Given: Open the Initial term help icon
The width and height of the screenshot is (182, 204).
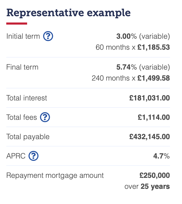Looking at the screenshot, I should (x=48, y=36).
